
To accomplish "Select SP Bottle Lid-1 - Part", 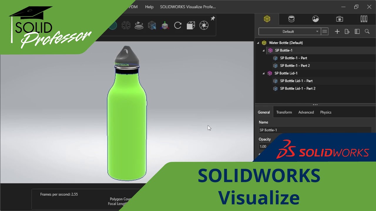I will coord(296,81).
